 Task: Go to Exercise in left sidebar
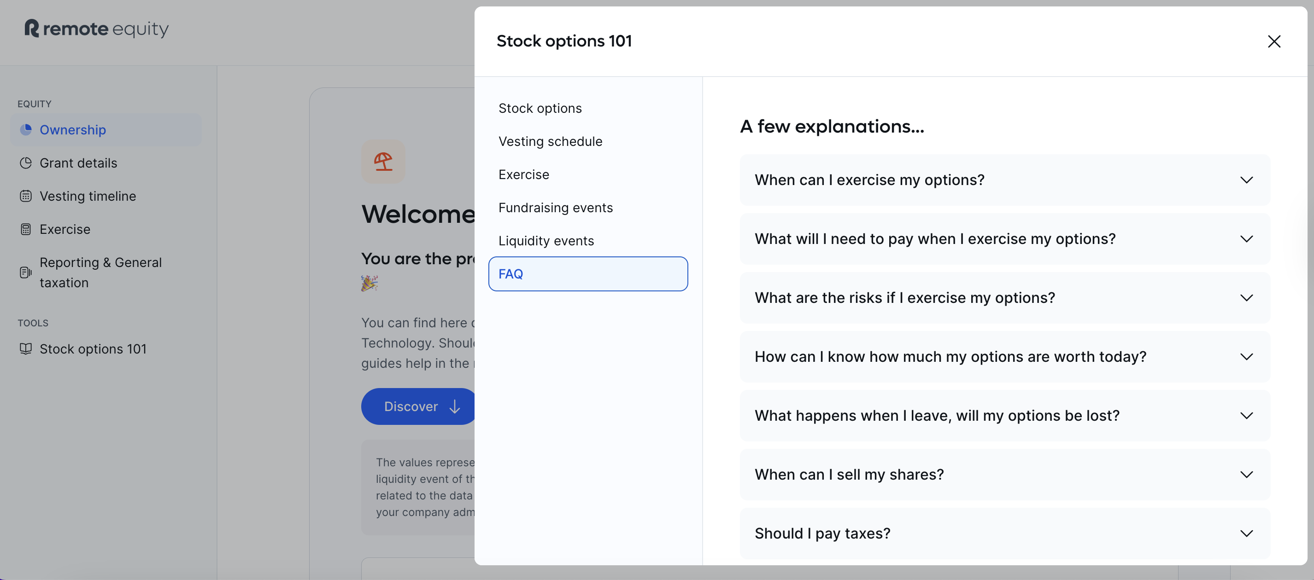106,229
